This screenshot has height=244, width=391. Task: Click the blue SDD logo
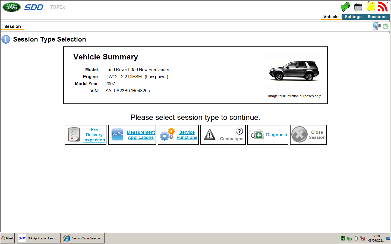[34, 7]
